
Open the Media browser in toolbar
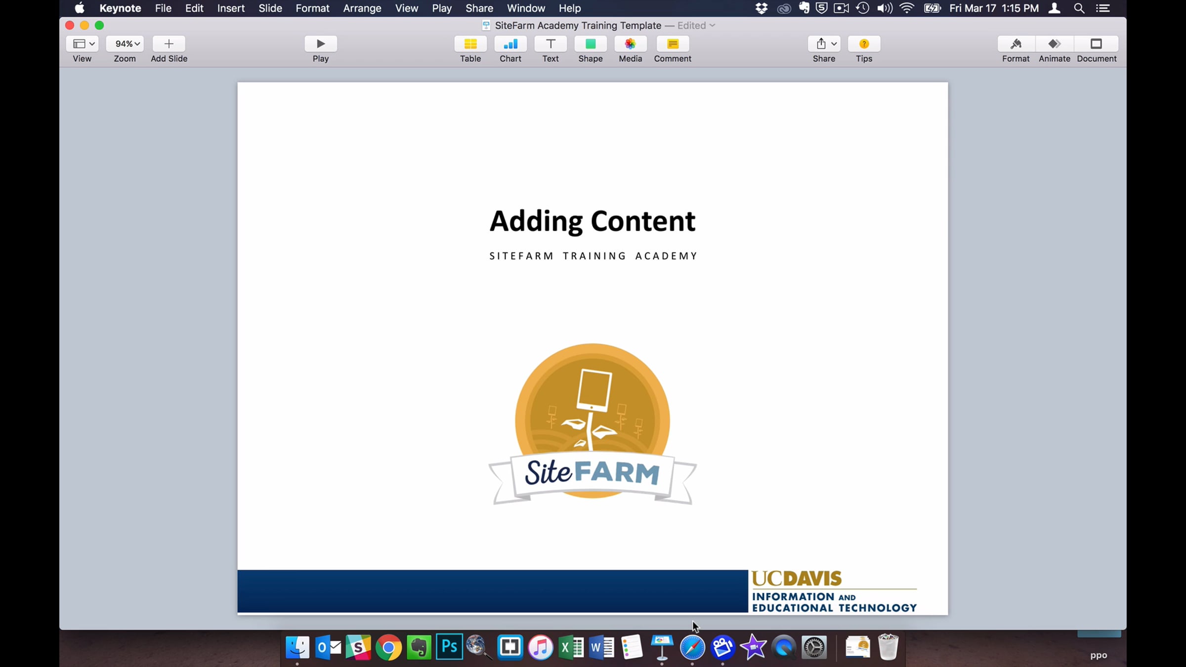(x=631, y=44)
